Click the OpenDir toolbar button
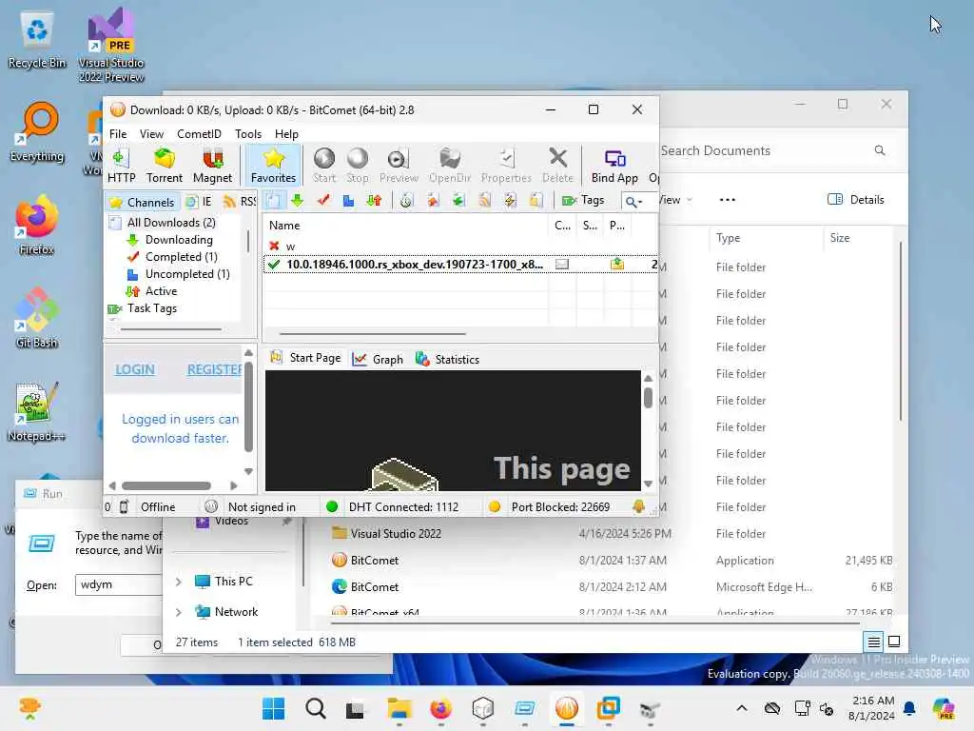The width and height of the screenshot is (974, 731). pyautogui.click(x=450, y=166)
